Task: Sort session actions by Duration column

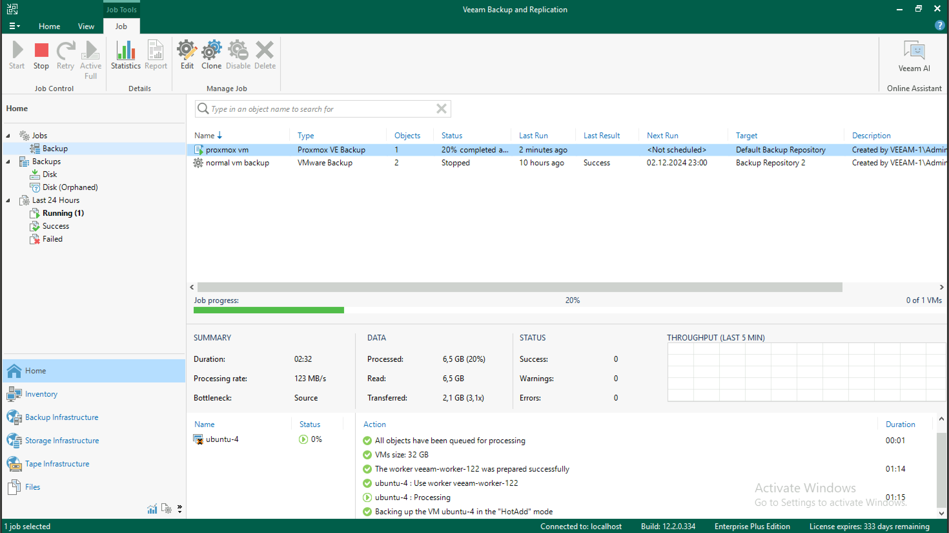Action: [x=900, y=424]
